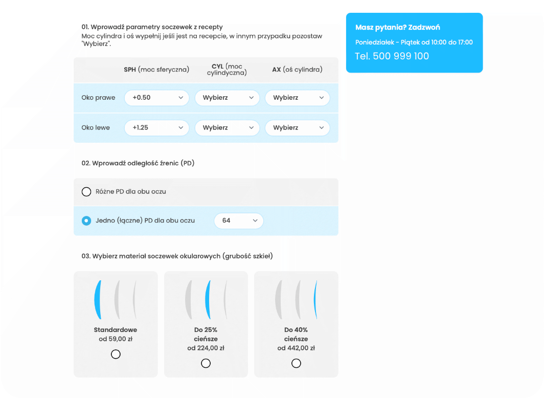Expand the right eye CYL dropdown
This screenshot has height=398, width=544.
pyautogui.click(x=227, y=98)
